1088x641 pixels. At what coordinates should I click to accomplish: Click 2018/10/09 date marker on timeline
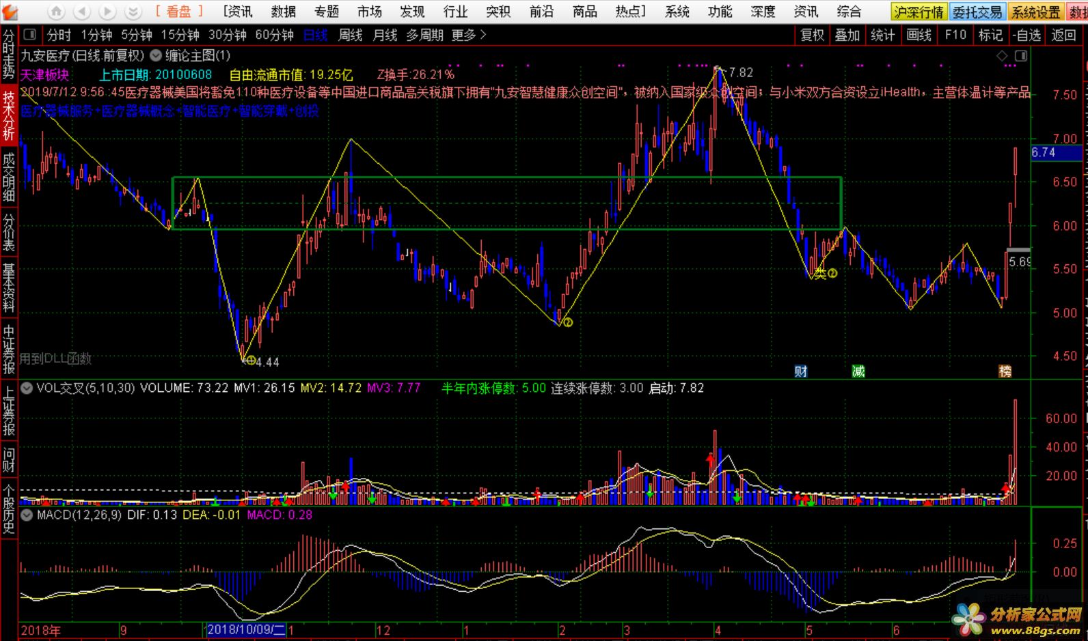click(x=246, y=629)
